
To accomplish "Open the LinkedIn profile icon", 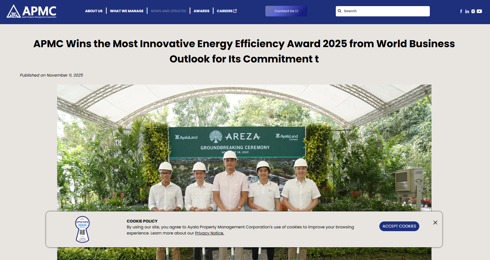I will 467,11.
